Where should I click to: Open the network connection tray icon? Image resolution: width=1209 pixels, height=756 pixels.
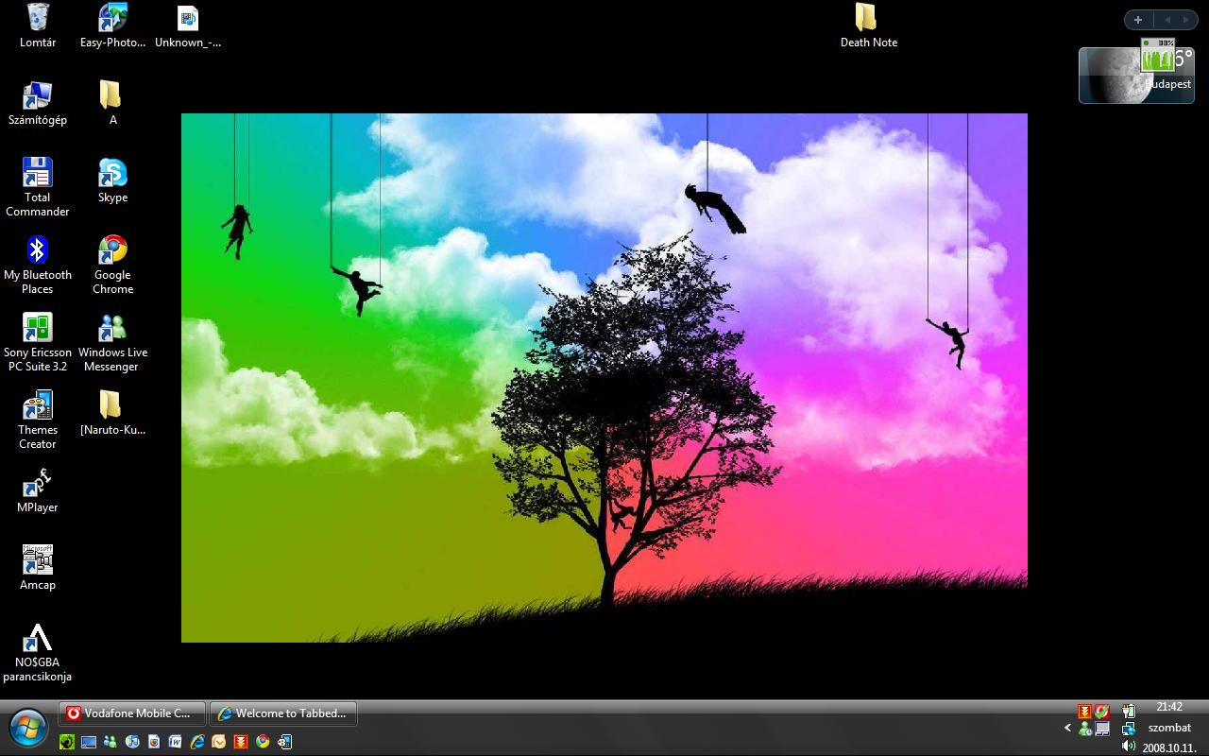(1129, 729)
